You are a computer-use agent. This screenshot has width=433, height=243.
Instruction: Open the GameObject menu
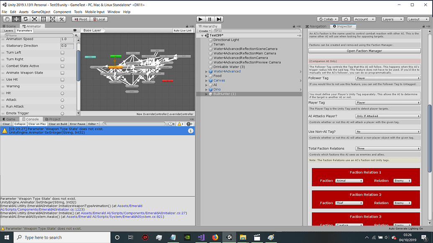41,12
